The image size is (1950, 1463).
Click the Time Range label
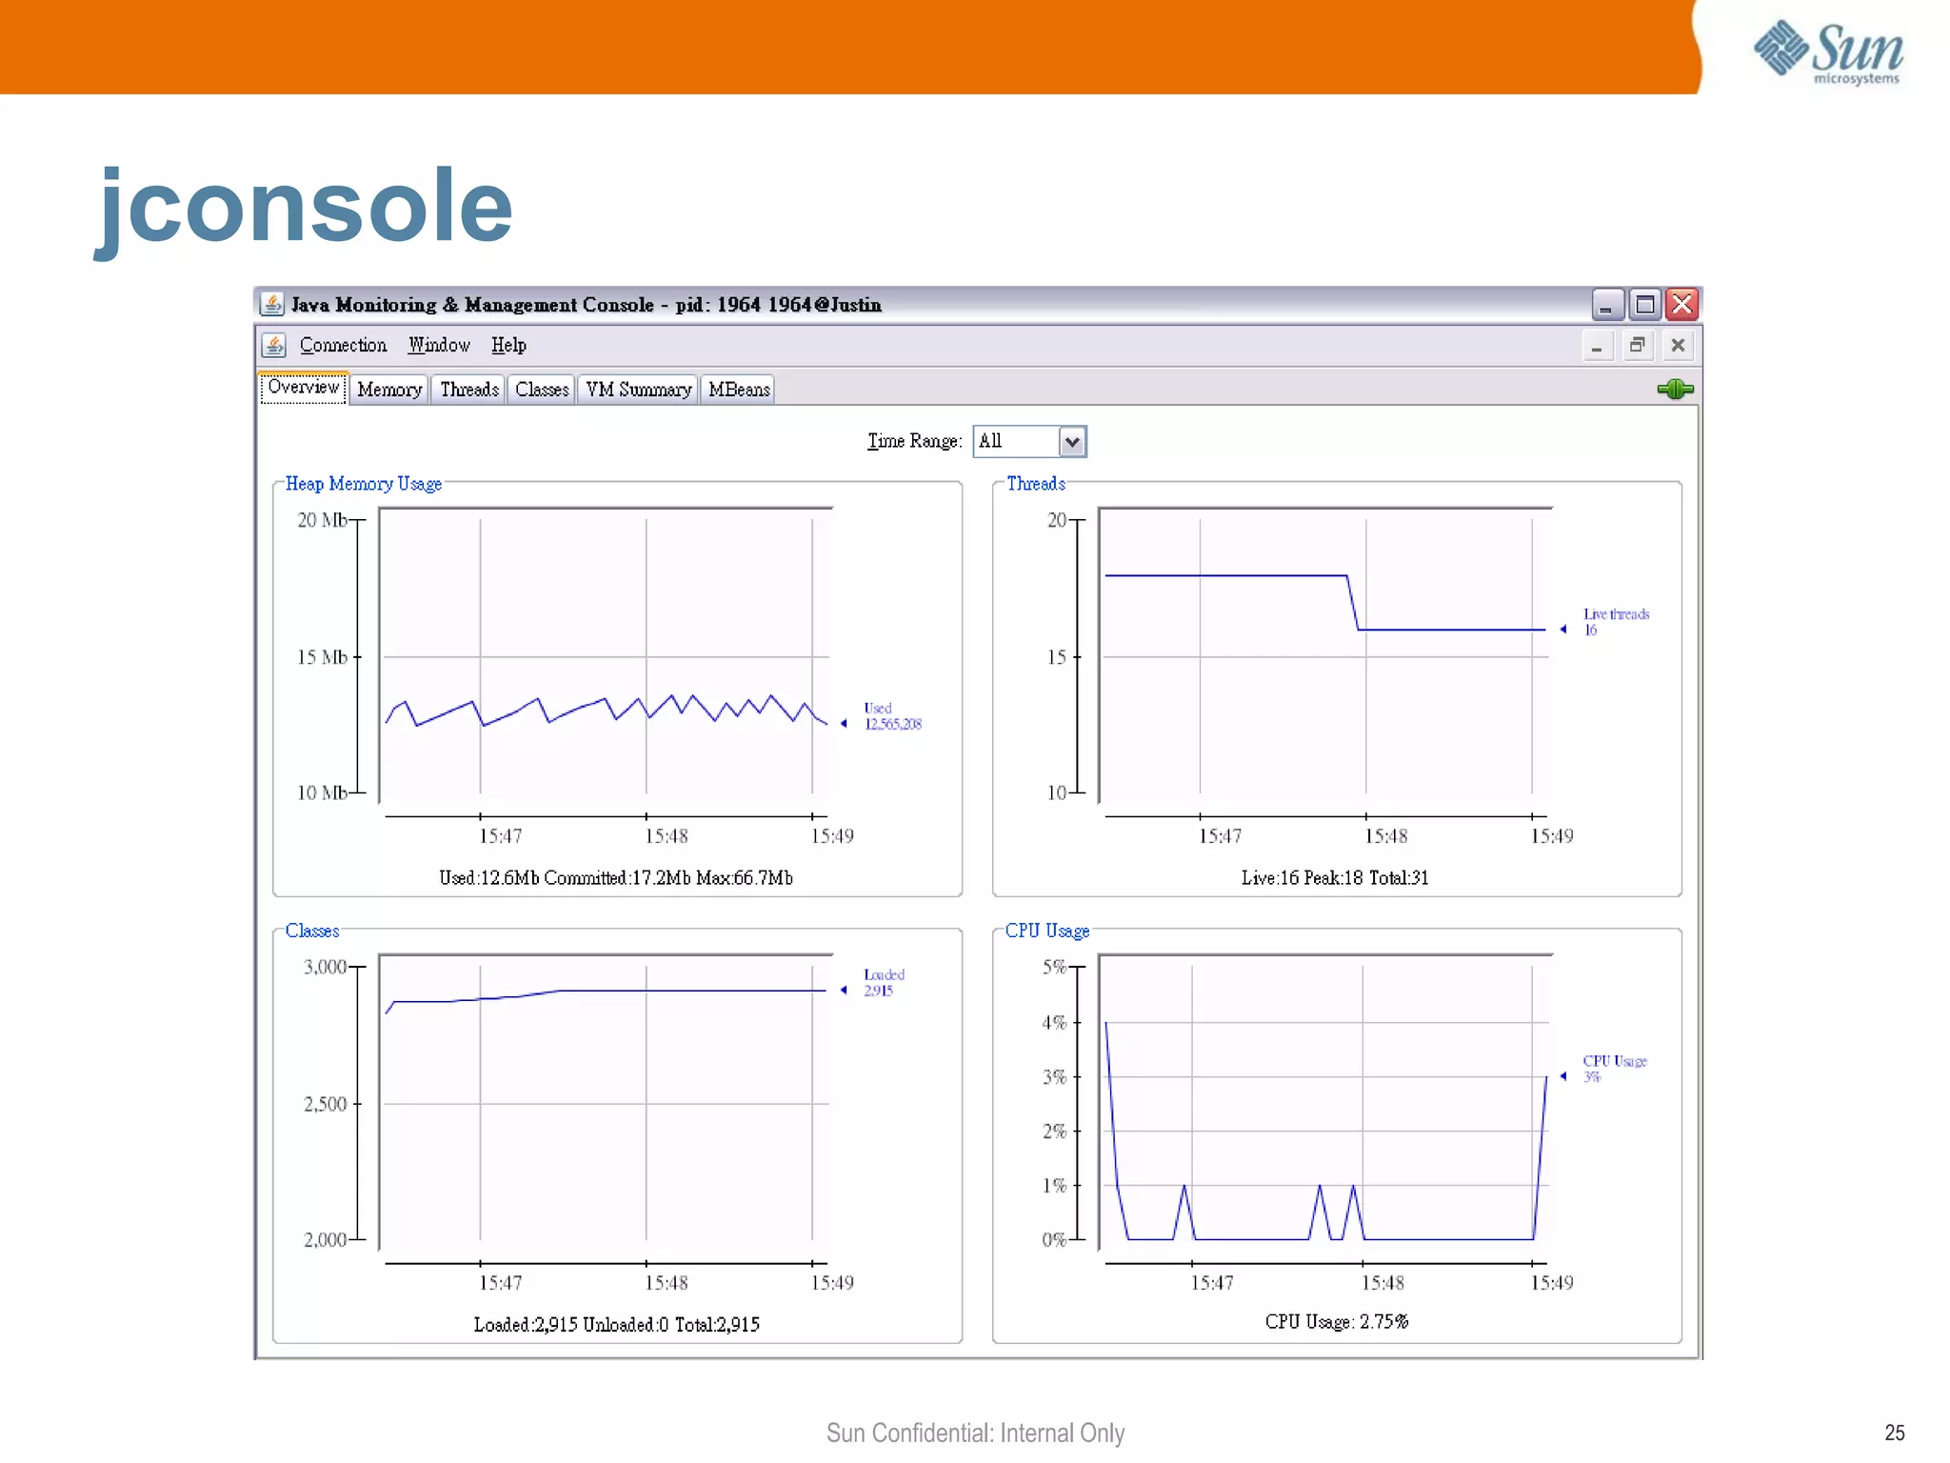[x=914, y=441]
